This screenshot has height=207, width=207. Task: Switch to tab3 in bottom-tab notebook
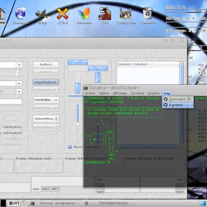click(x=55, y=189)
